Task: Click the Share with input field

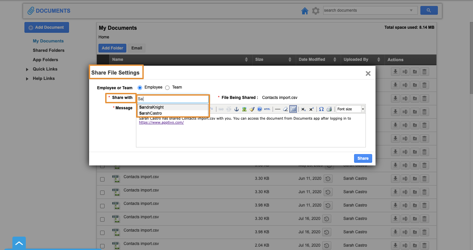Action: [x=173, y=99]
